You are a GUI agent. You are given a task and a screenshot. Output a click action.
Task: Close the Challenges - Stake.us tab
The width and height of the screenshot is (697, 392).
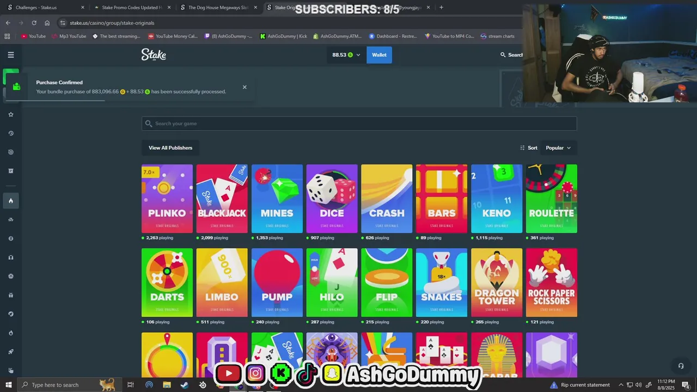(x=83, y=8)
